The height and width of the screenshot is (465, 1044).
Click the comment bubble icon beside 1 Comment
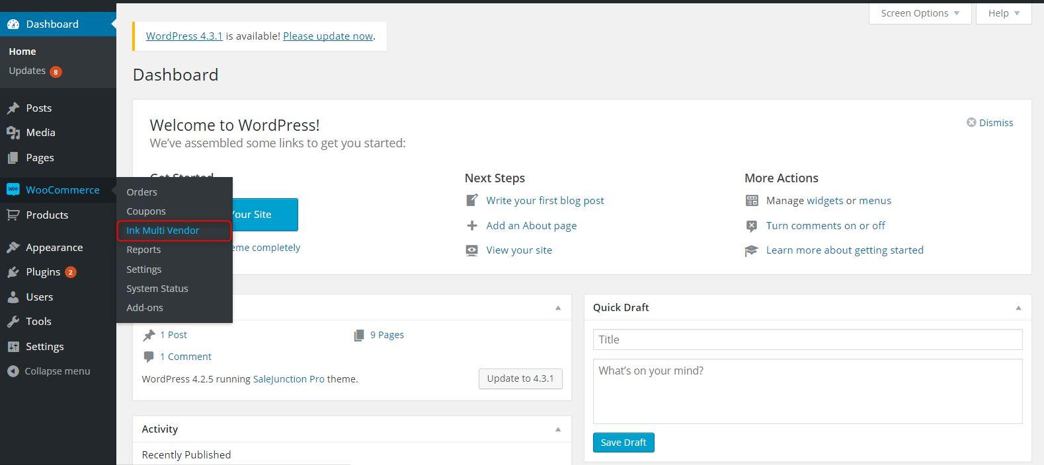149,357
